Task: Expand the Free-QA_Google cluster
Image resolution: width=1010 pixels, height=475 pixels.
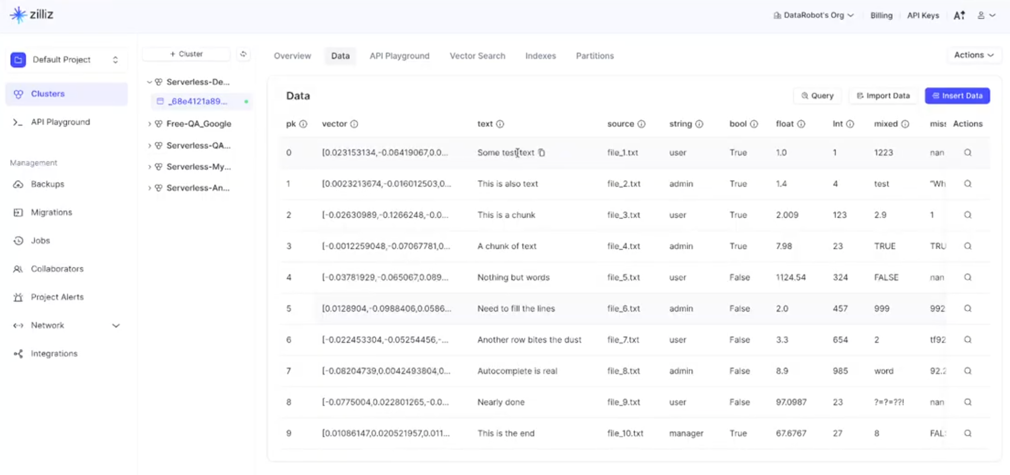Action: click(150, 124)
